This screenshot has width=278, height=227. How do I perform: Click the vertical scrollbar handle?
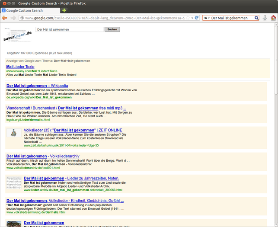[276, 60]
